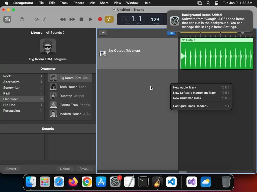
Task: Choose New Audio Track from context menu
Action: 201,87
